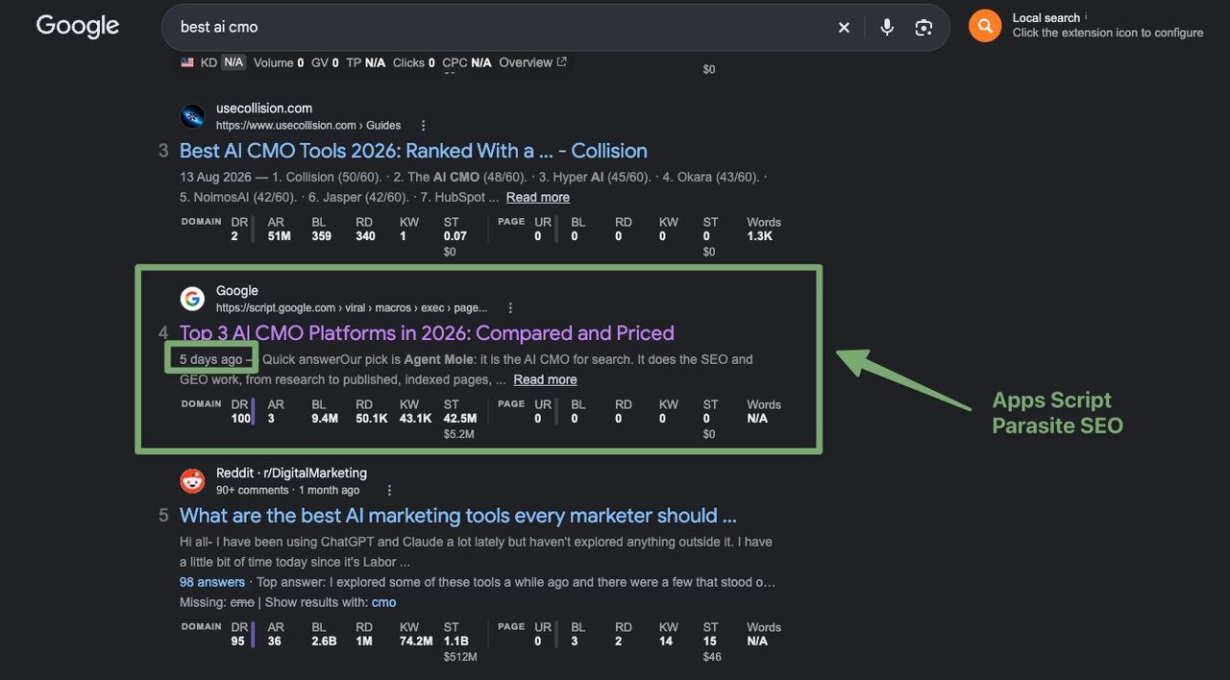1230x680 pixels.
Task: Open the keyword Overview link
Action: (x=532, y=62)
